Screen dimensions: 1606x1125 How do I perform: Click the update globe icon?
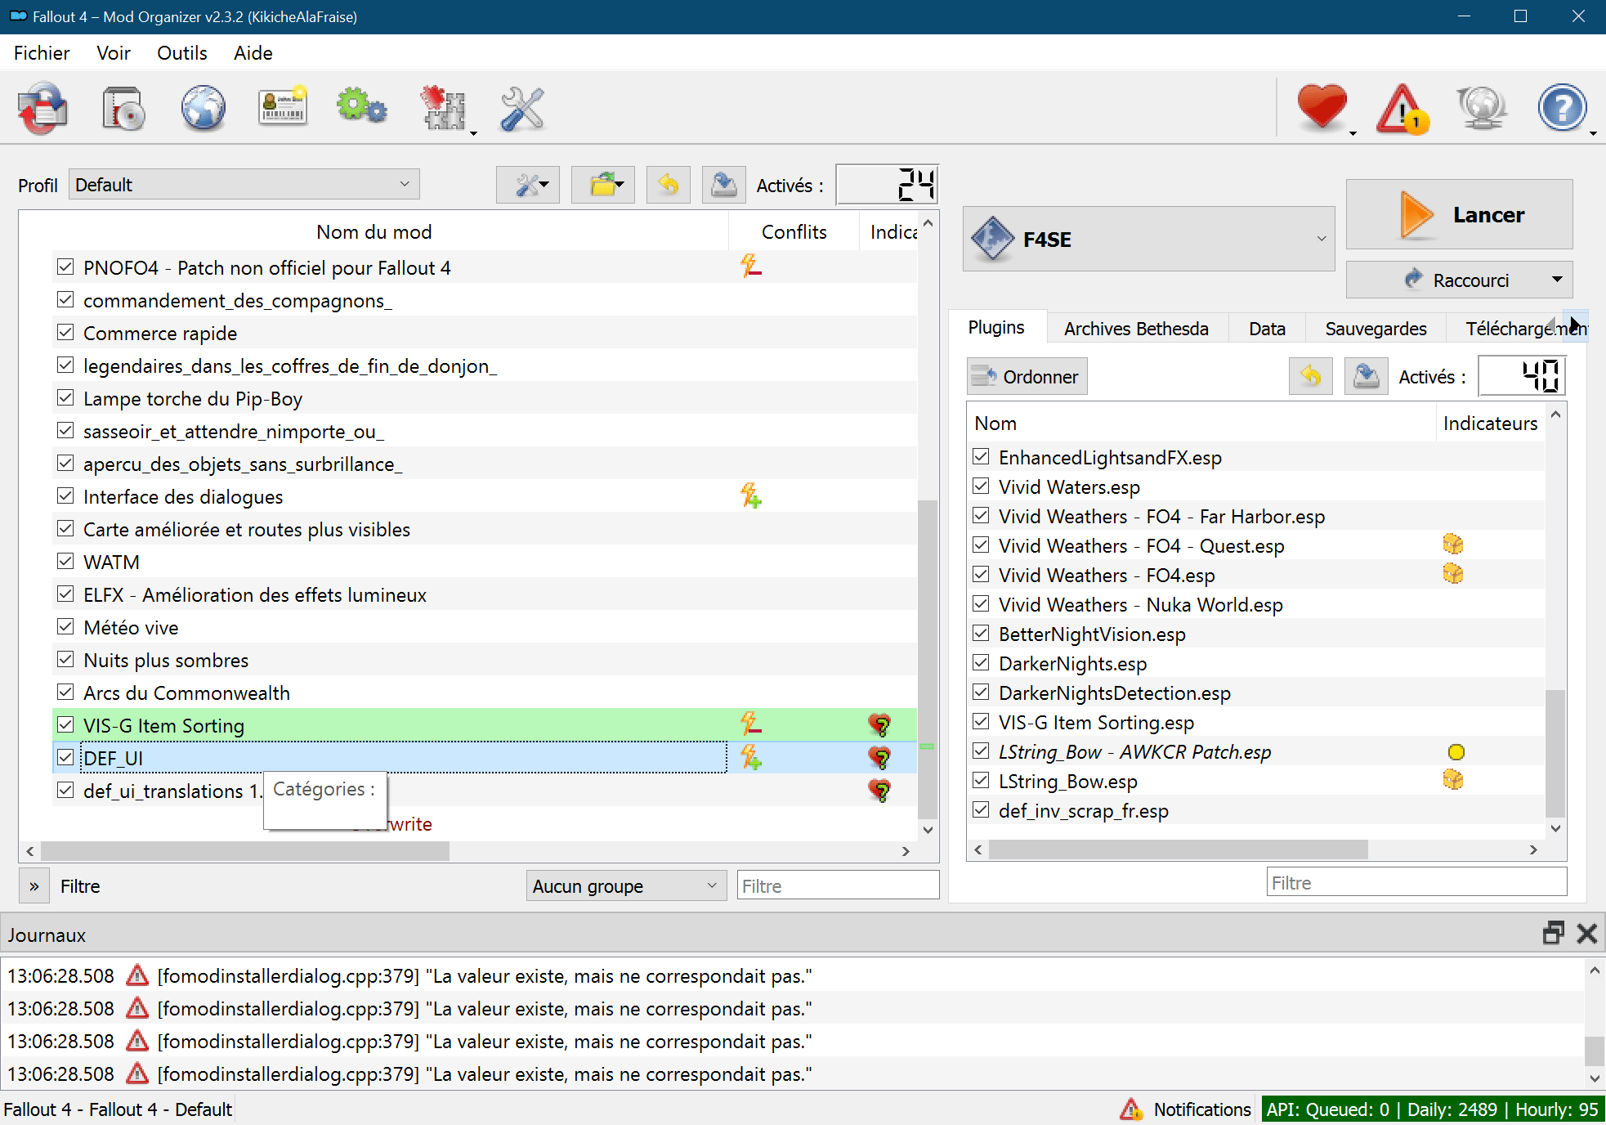(1482, 106)
